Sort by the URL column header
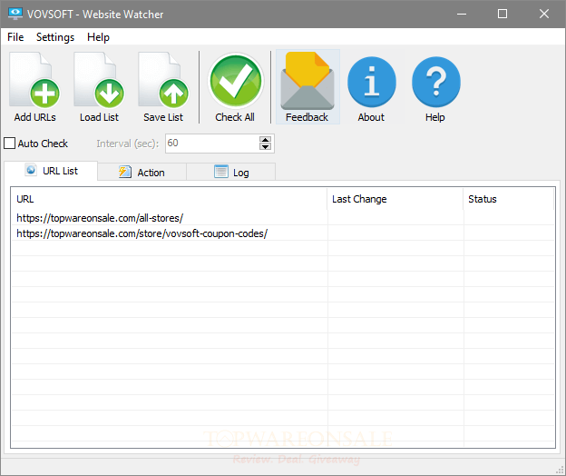 [x=170, y=199]
